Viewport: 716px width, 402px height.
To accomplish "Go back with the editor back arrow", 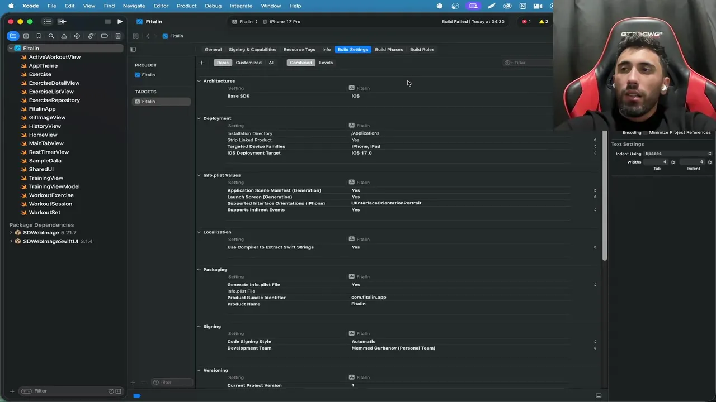I will 147,36.
